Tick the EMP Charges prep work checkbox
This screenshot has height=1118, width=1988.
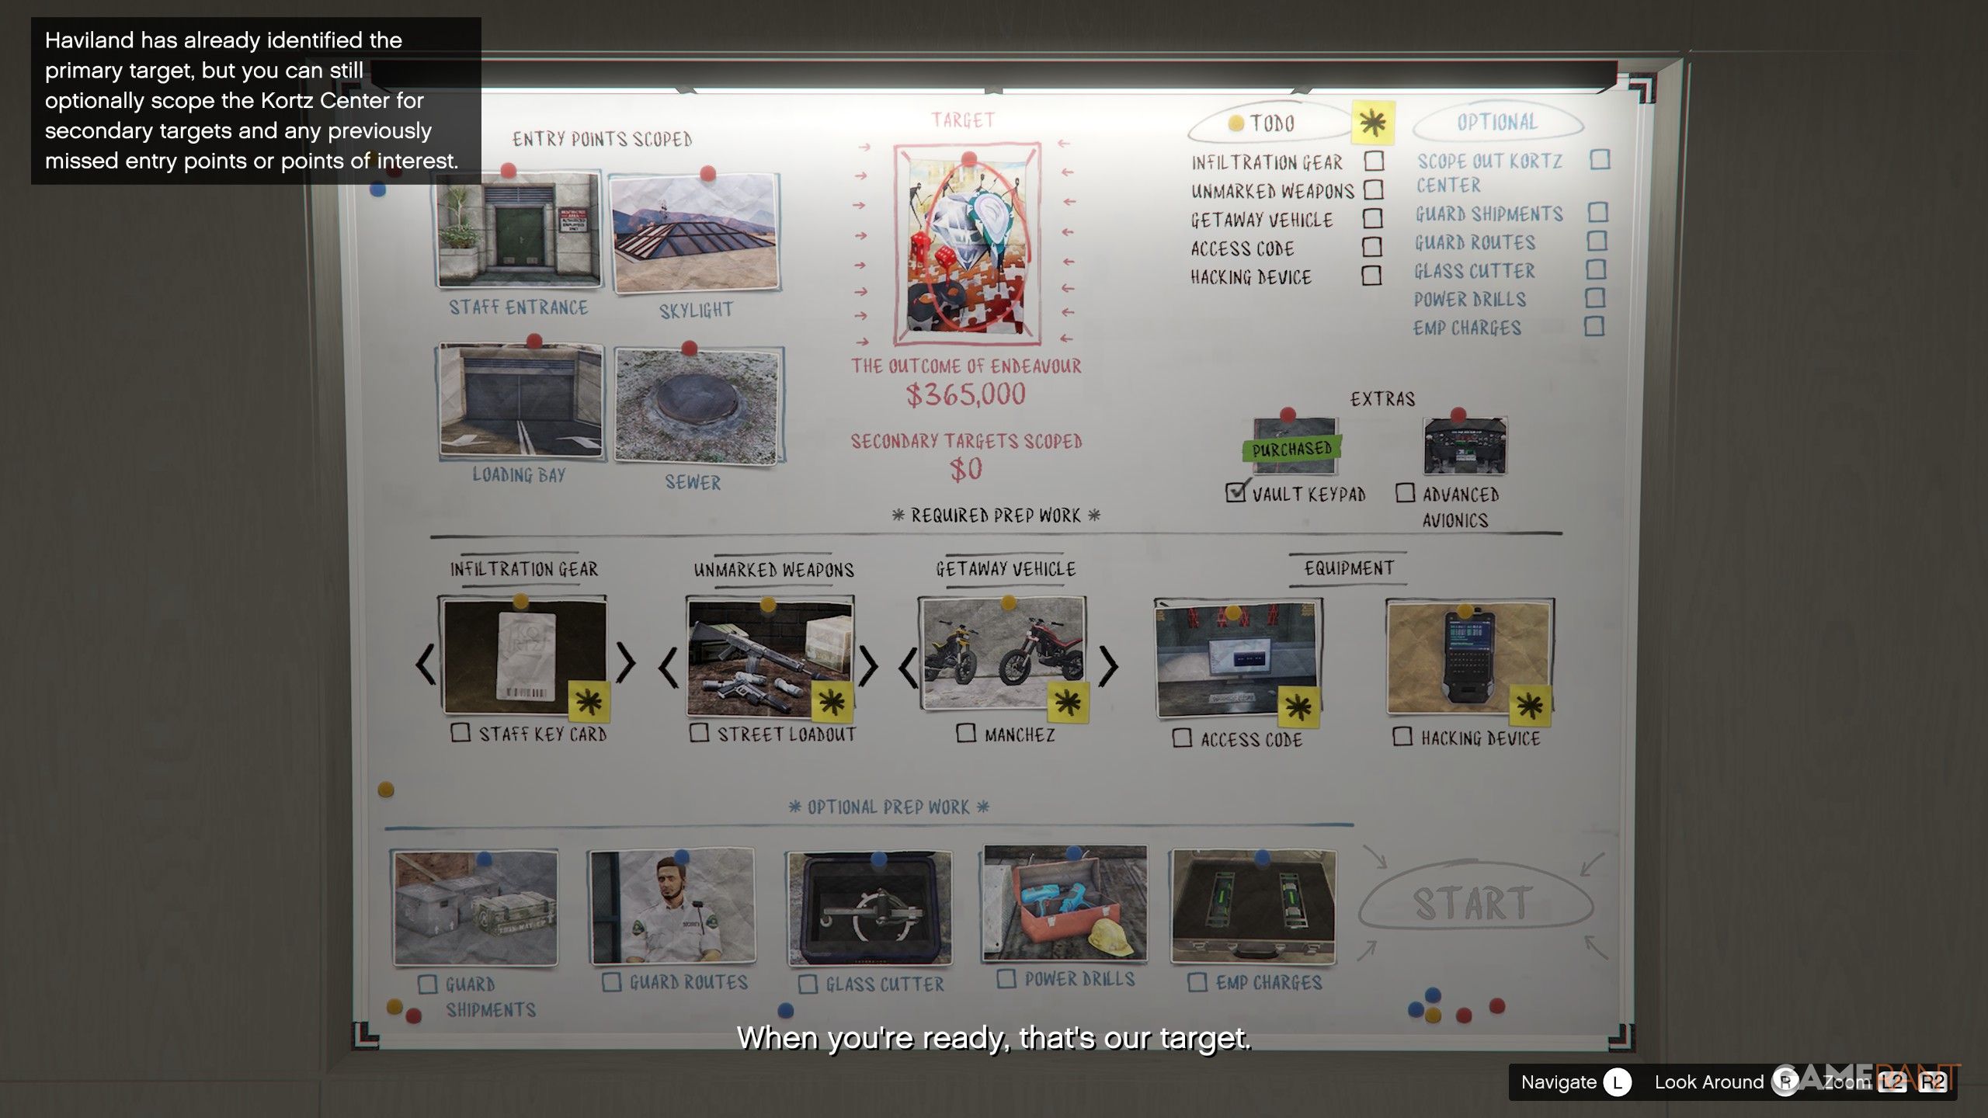coord(1197,983)
